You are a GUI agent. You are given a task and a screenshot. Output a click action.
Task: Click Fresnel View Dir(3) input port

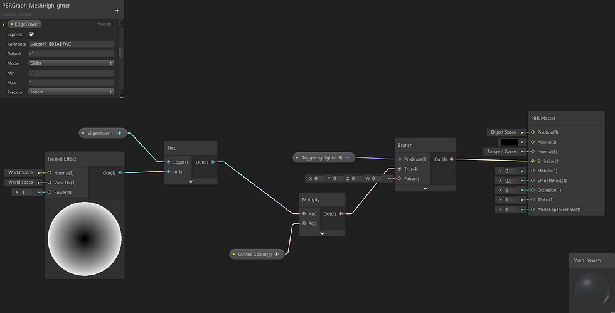pyautogui.click(x=50, y=183)
